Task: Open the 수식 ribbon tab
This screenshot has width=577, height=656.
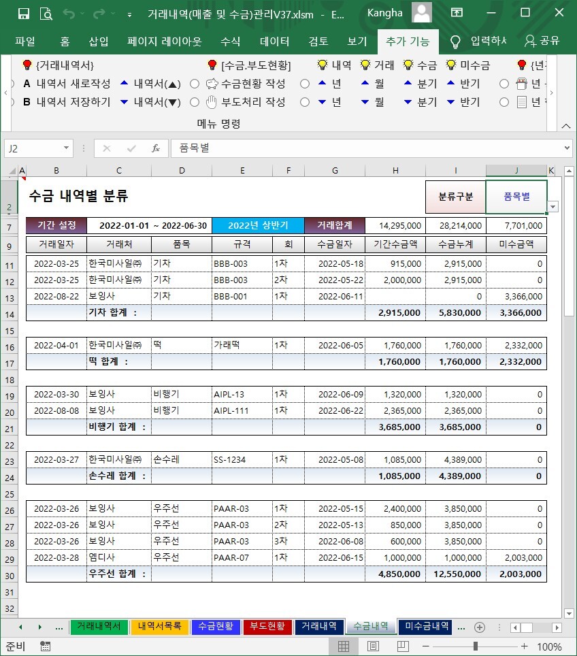Action: pos(231,42)
